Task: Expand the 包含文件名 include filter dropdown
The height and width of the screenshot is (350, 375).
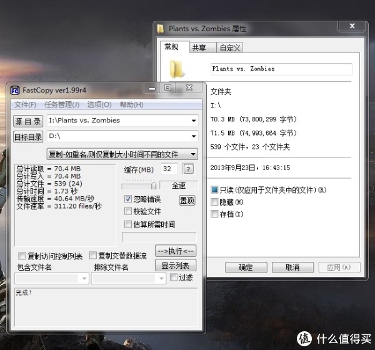Action: coord(84,279)
